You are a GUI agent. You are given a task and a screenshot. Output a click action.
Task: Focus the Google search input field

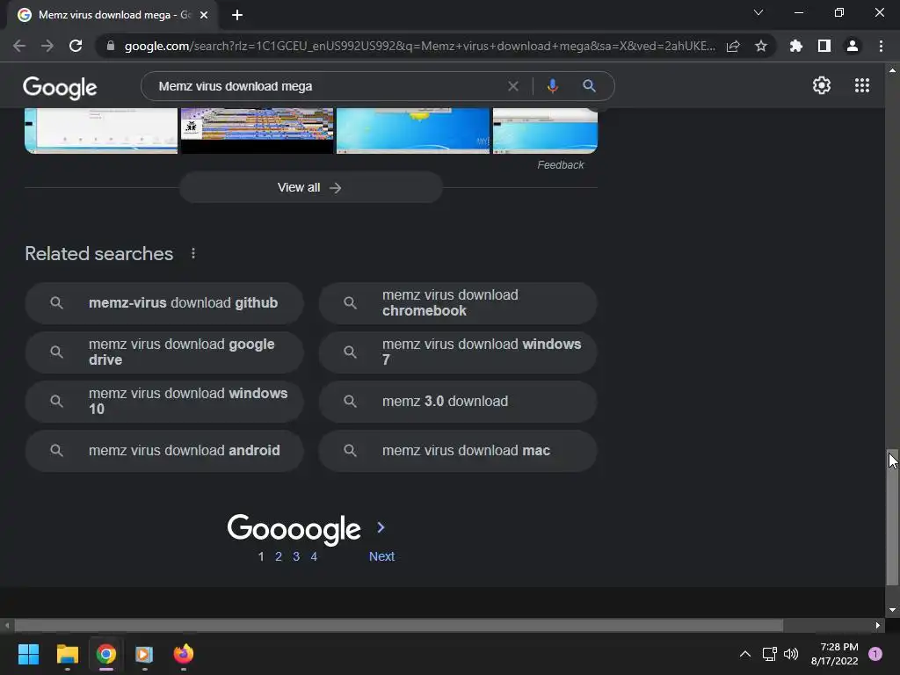[327, 86]
